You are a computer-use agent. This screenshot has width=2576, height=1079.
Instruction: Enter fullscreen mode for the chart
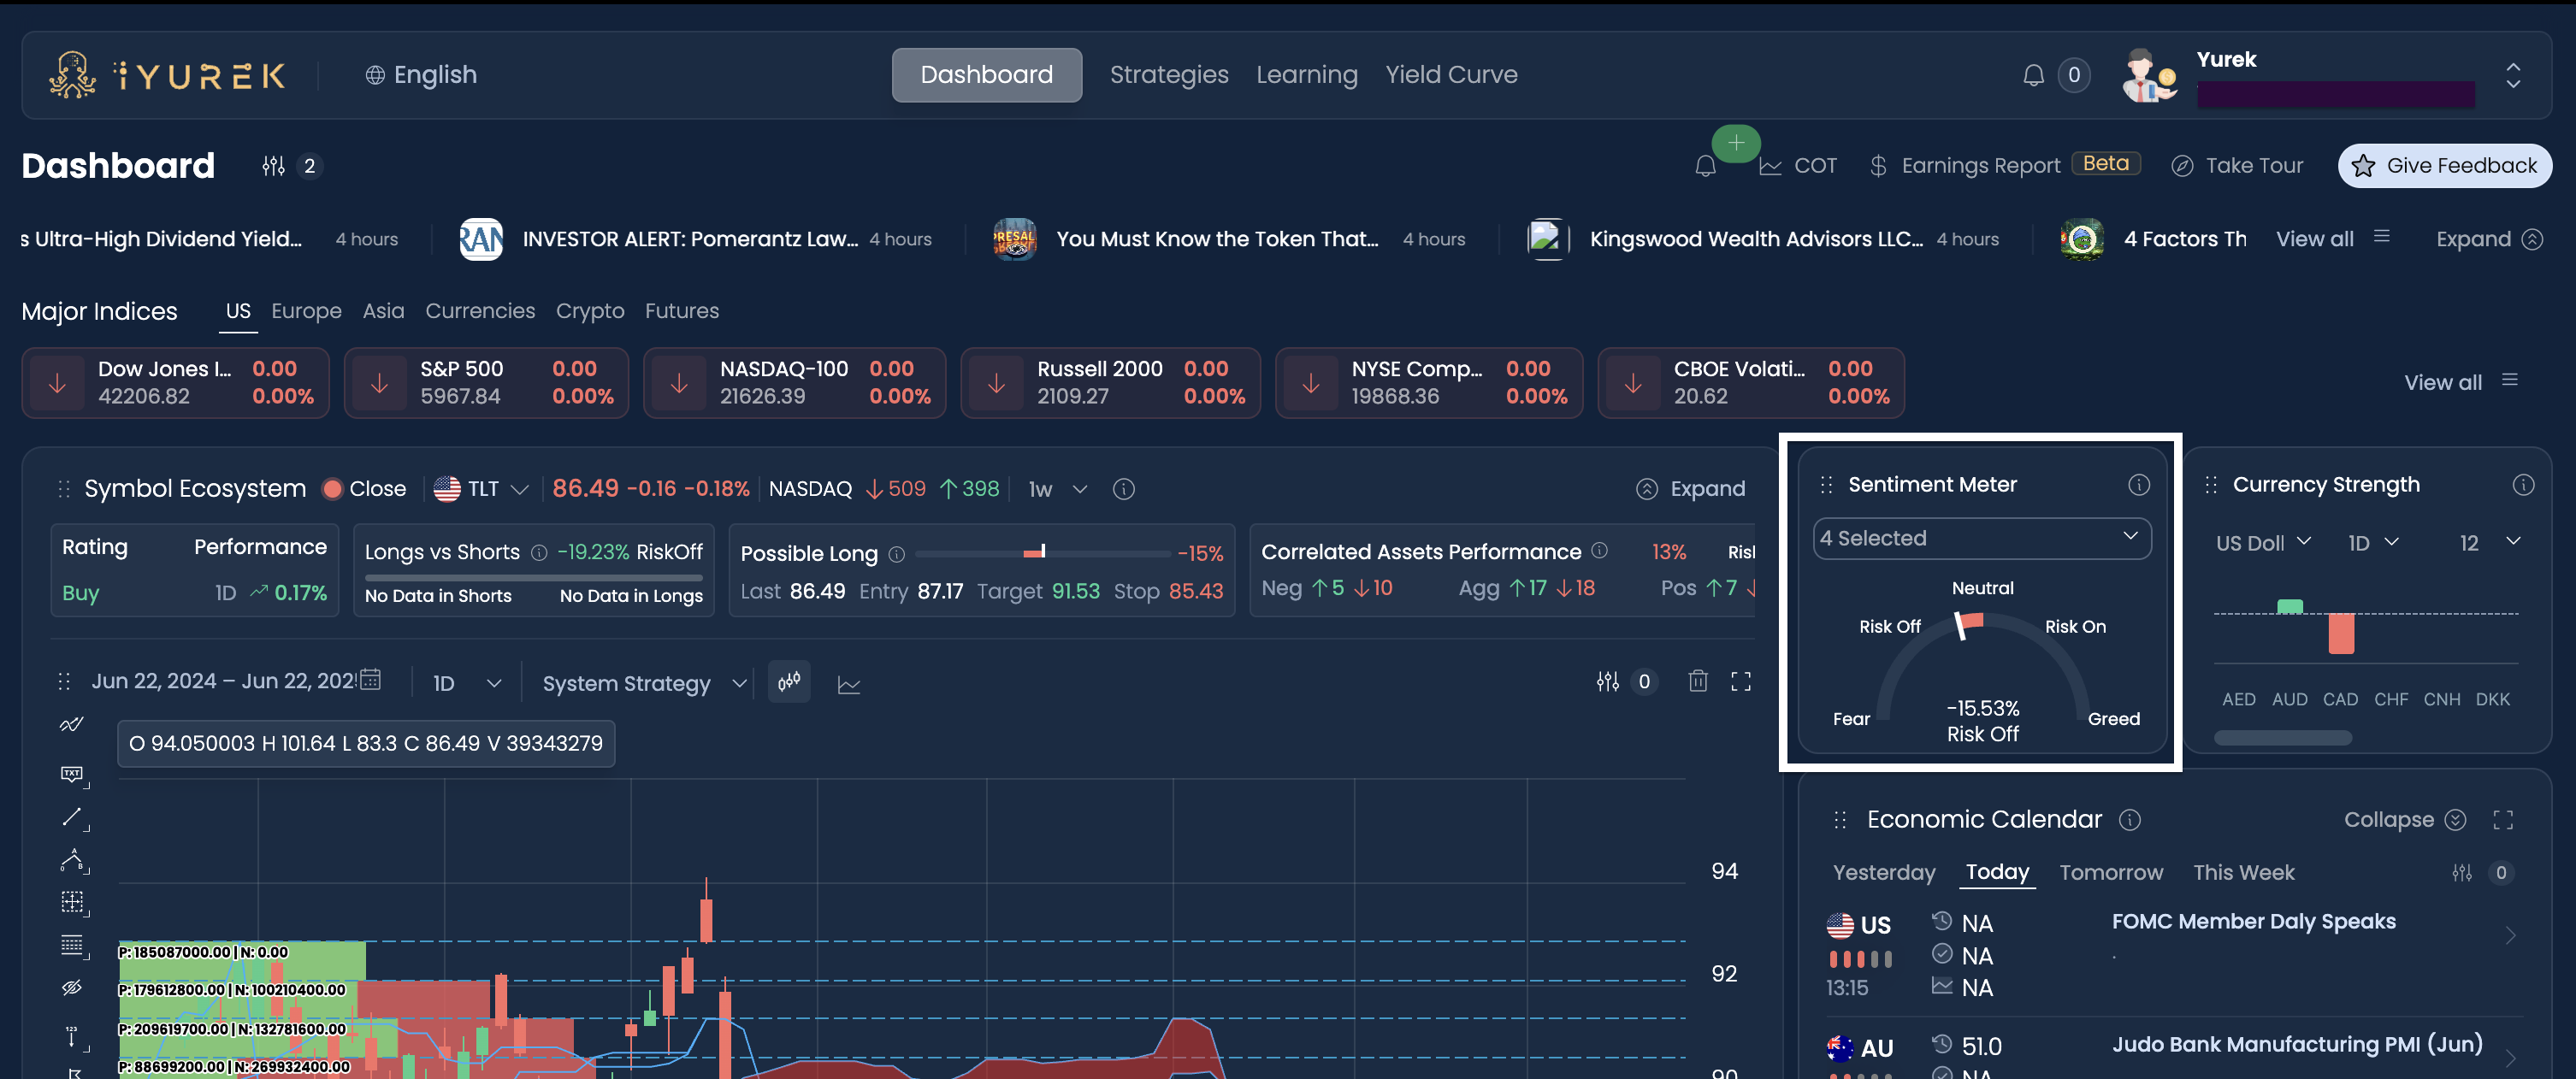tap(1740, 681)
